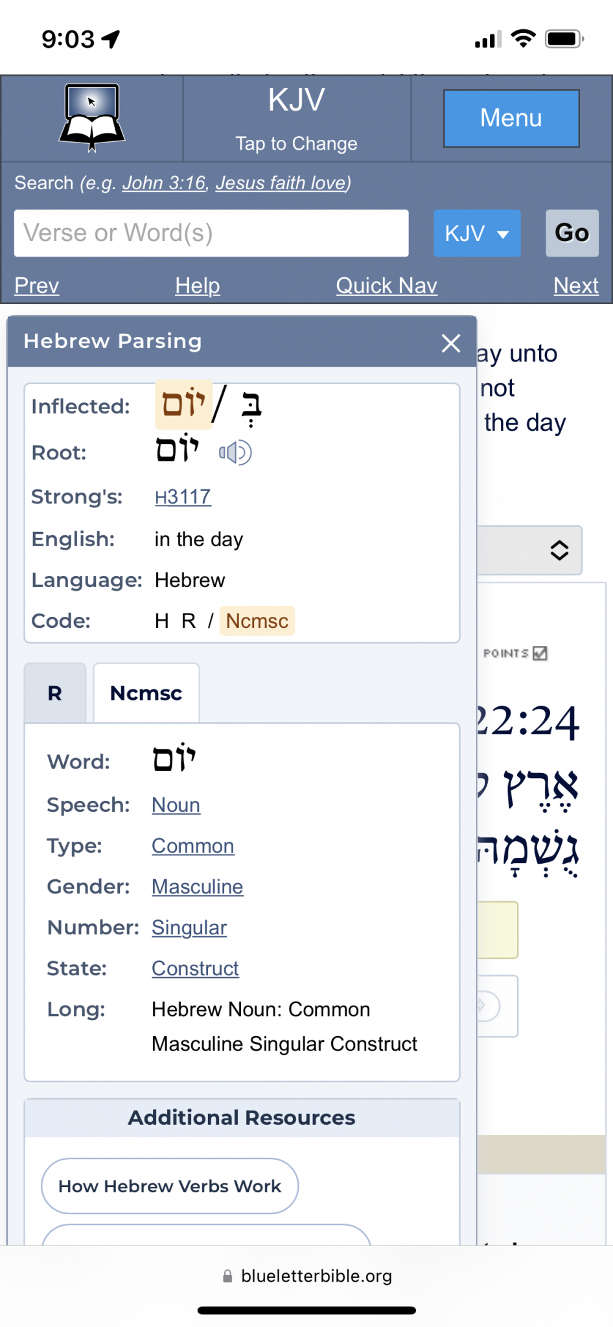Screen dimensions: 613x1327
Task: Close the Hebrew Parsing panel
Action: coord(451,343)
